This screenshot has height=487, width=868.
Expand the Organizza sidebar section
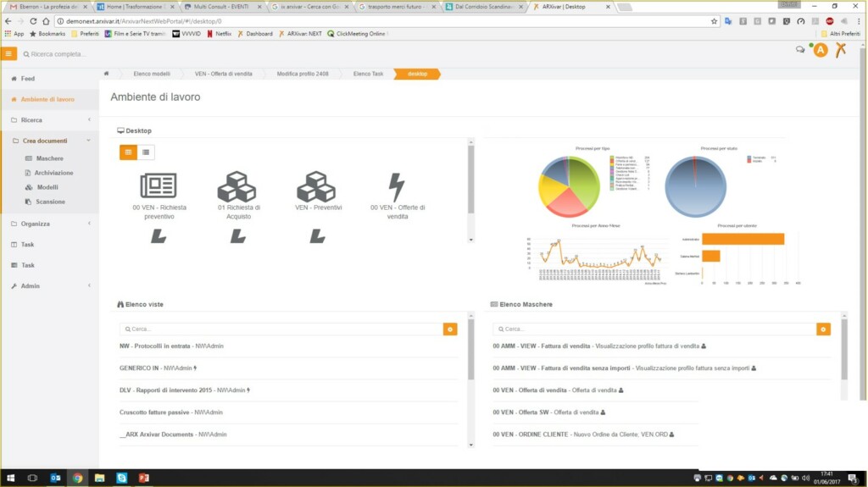click(x=49, y=224)
